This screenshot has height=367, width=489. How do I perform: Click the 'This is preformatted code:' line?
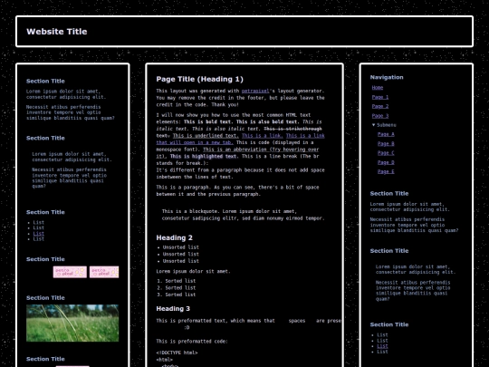pos(192,342)
